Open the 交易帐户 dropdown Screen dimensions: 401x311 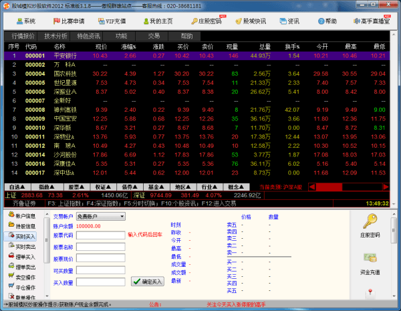[x=101, y=217]
